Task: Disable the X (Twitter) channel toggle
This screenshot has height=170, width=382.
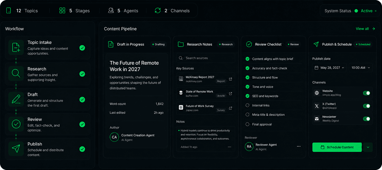Action: pyautogui.click(x=366, y=106)
